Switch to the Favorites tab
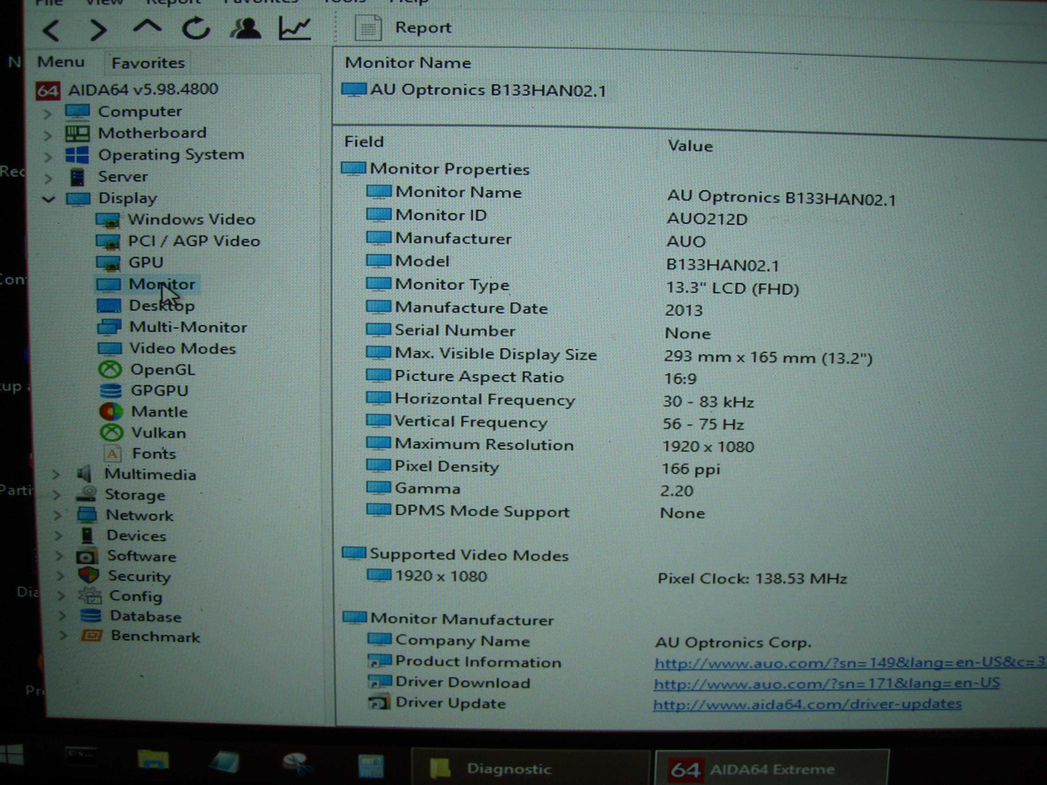This screenshot has width=1047, height=785. pos(148,63)
